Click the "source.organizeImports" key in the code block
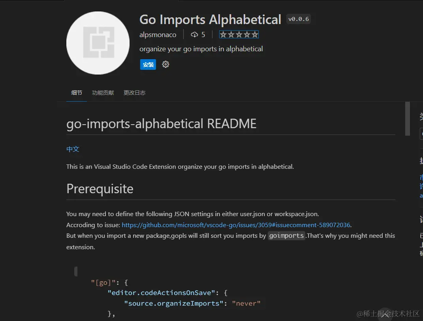 [x=173, y=303]
